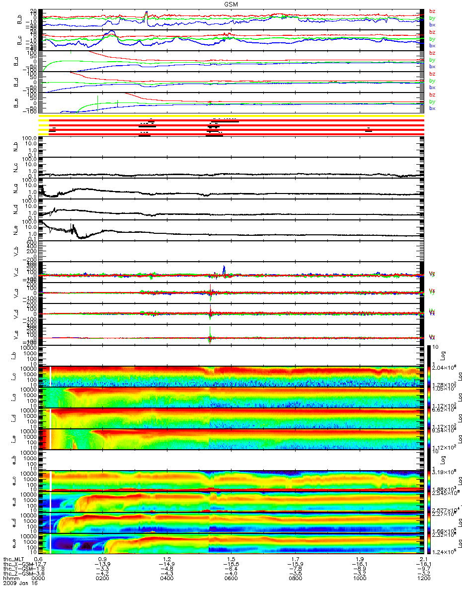
Task: Click the red-yellow status bar panel
Action: [231, 126]
